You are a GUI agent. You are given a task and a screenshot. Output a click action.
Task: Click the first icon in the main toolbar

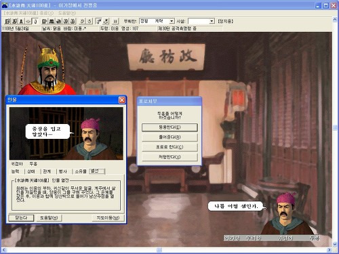point(7,21)
